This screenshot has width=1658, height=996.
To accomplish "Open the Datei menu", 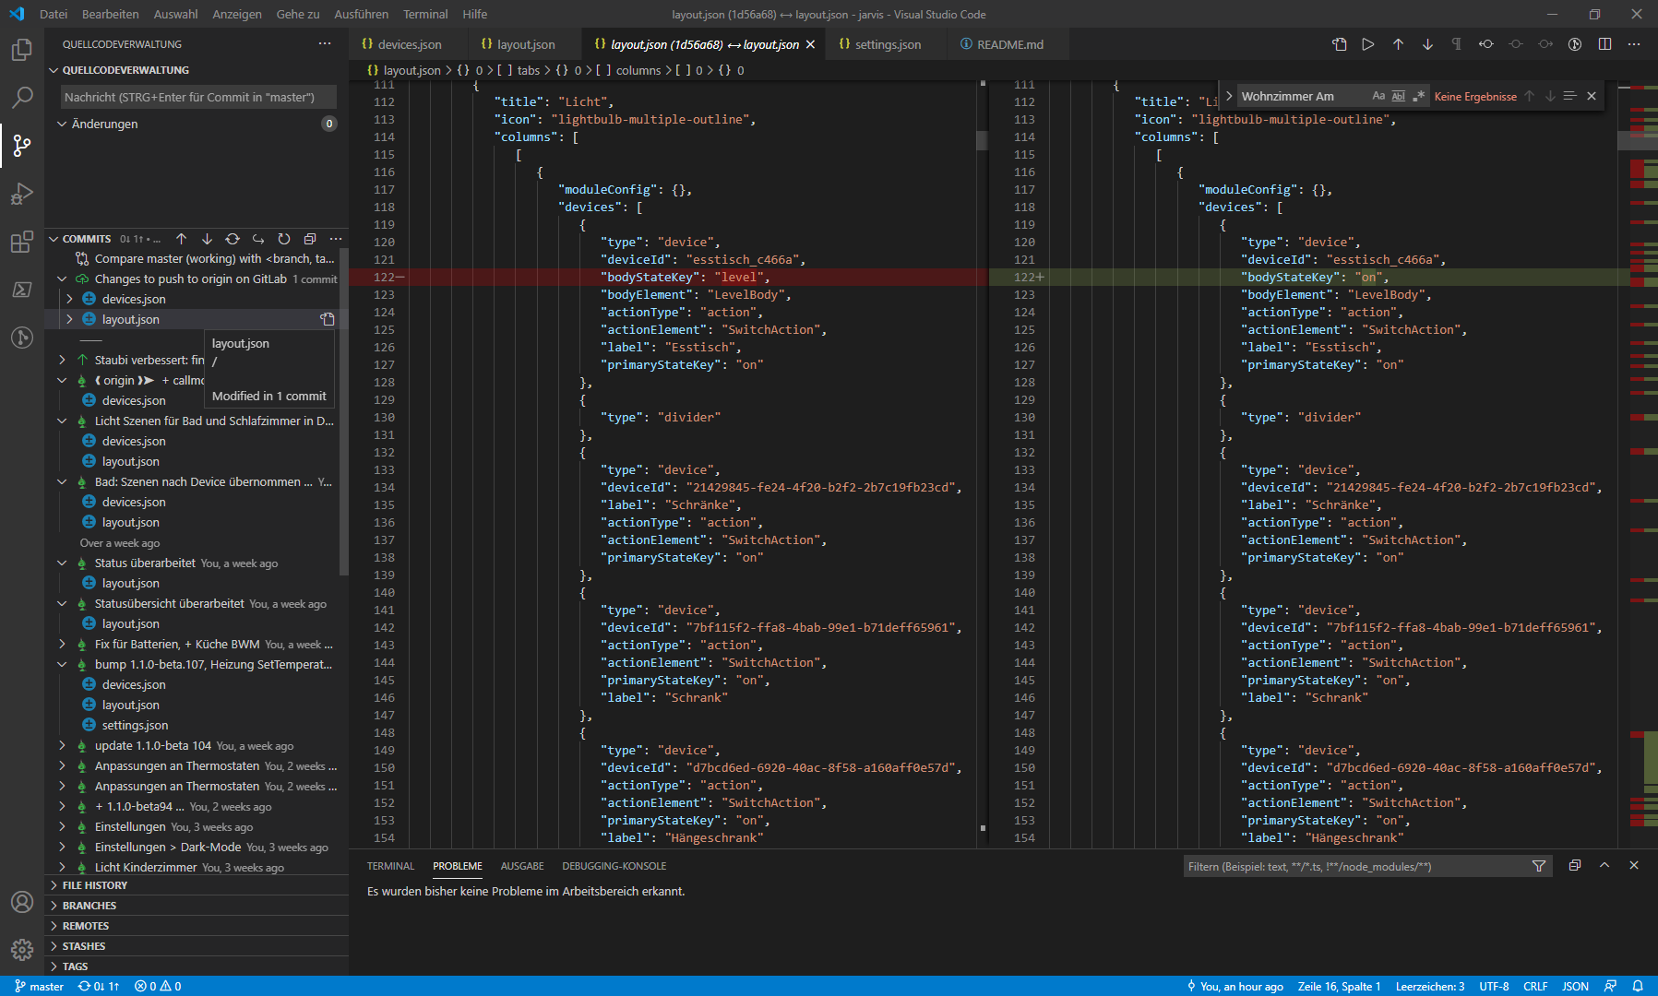I will 54,14.
